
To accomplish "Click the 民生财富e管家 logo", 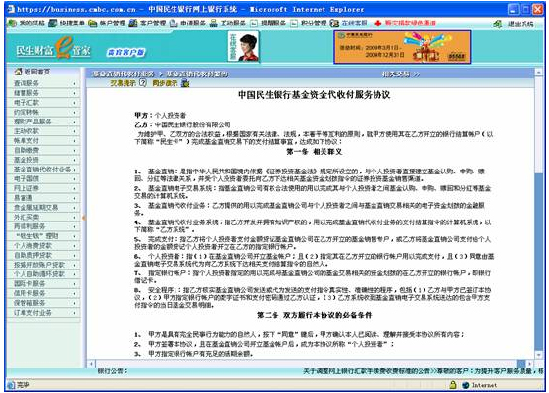I will click(53, 48).
